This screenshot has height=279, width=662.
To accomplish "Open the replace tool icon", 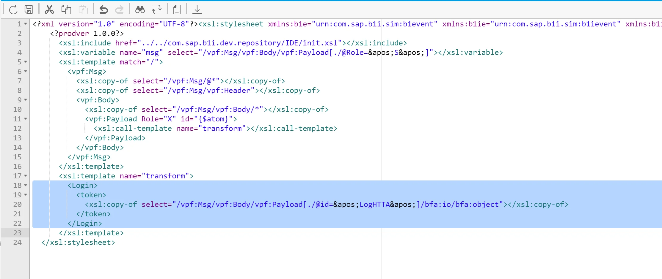I will (x=157, y=9).
